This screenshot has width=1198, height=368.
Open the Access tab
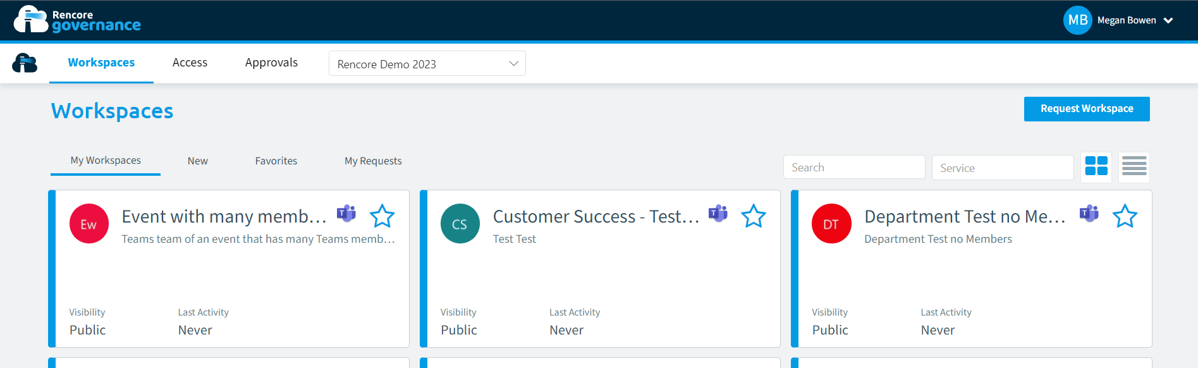point(190,63)
